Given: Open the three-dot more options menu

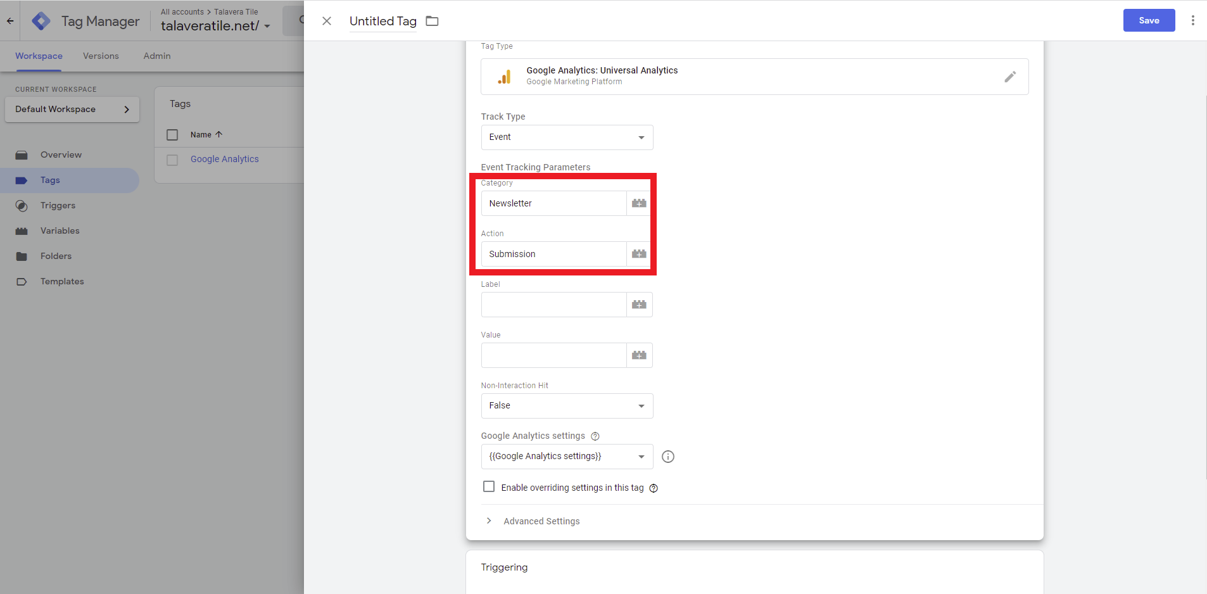Looking at the screenshot, I should (x=1193, y=20).
